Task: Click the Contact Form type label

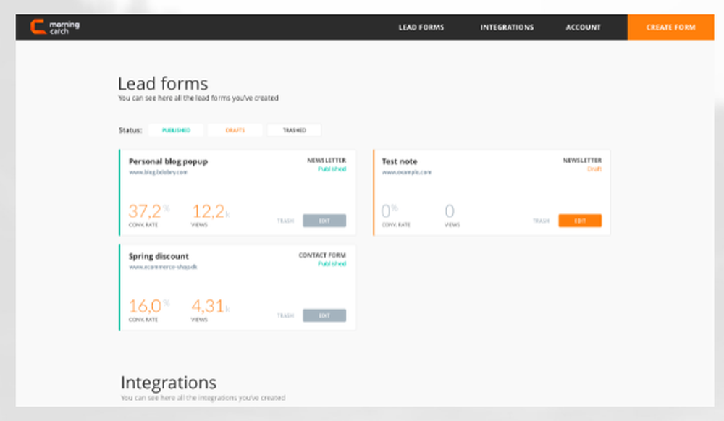Action: (x=322, y=255)
